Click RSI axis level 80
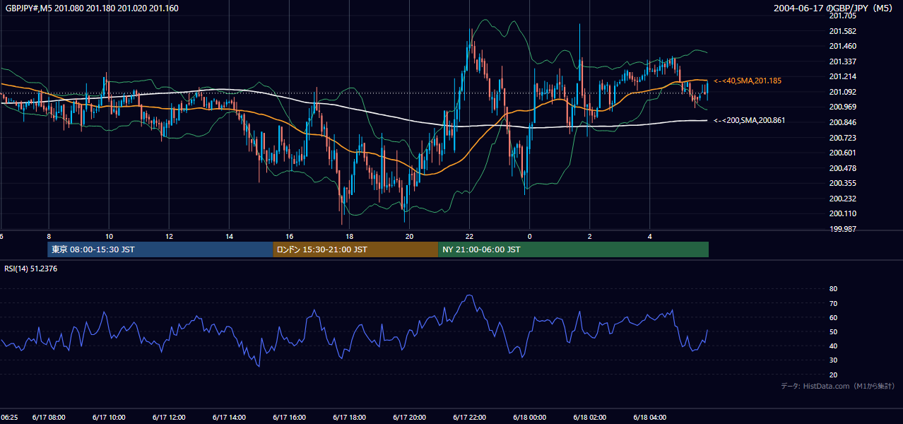The width and height of the screenshot is (903, 424). [x=833, y=289]
